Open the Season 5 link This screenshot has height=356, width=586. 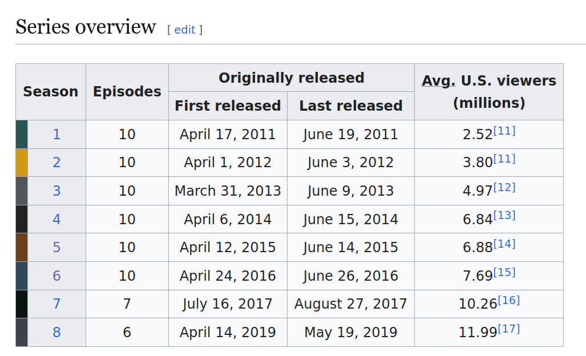(x=56, y=247)
